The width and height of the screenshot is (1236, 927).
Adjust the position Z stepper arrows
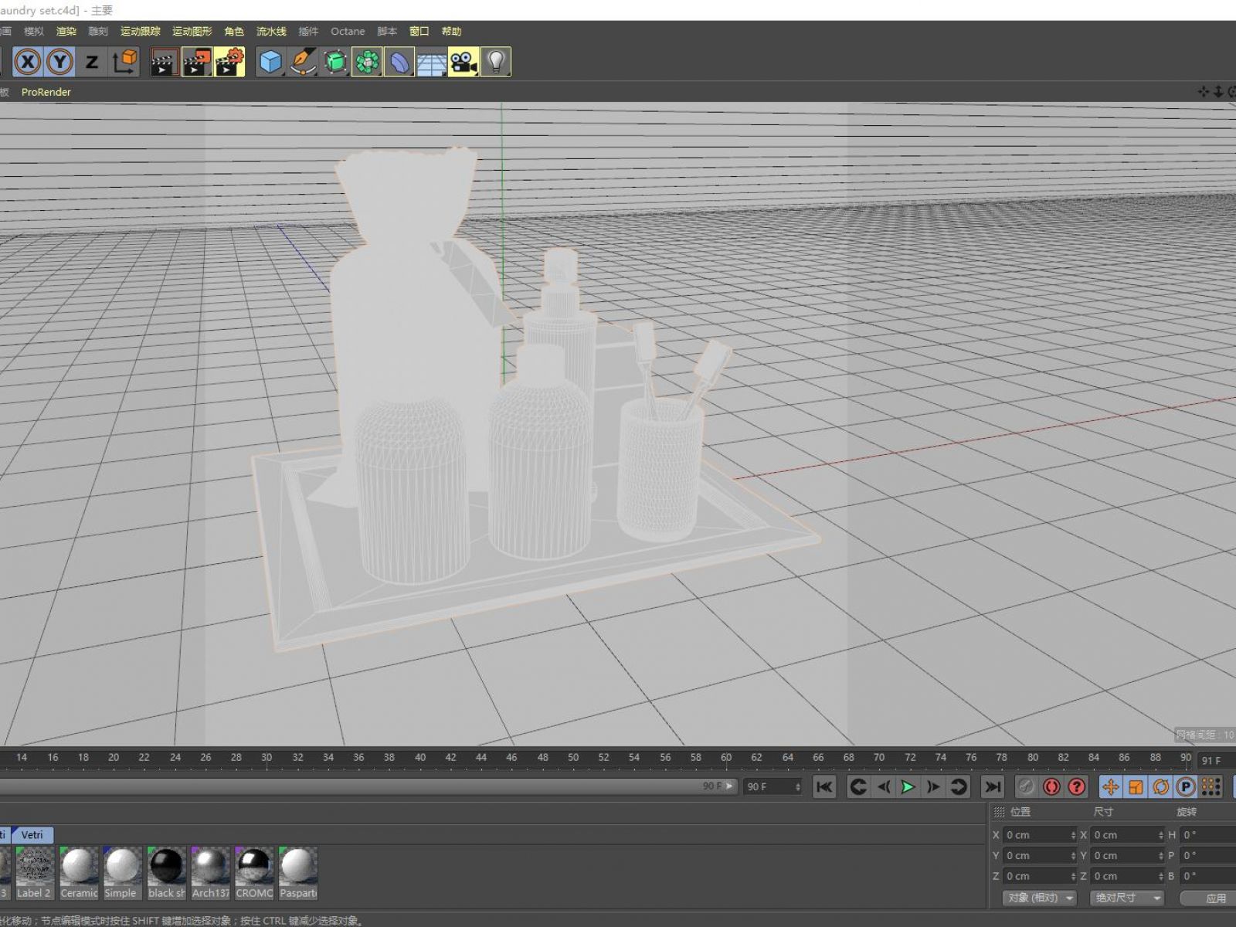point(1073,876)
